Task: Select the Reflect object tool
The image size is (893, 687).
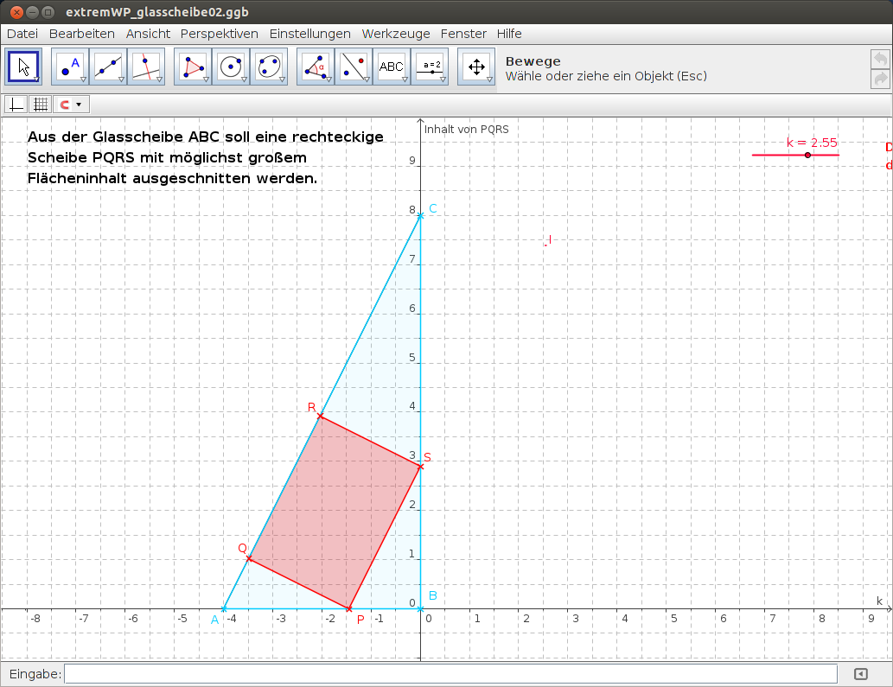Action: coord(354,66)
